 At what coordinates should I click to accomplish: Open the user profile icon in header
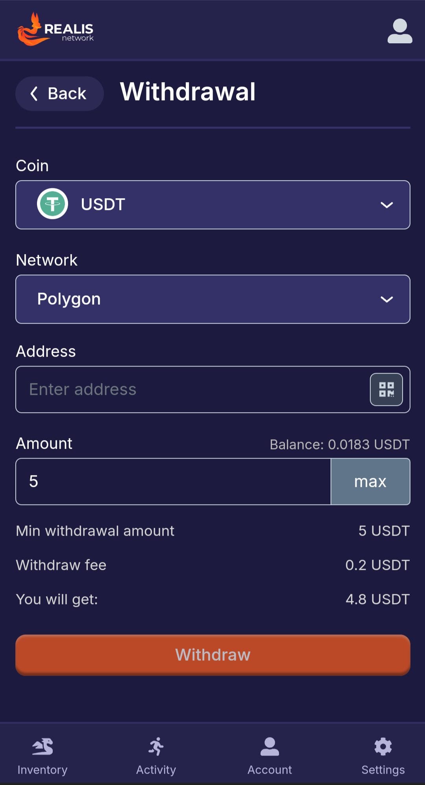[x=399, y=31]
